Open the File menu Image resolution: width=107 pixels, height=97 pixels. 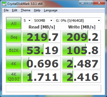click(x=6, y=10)
